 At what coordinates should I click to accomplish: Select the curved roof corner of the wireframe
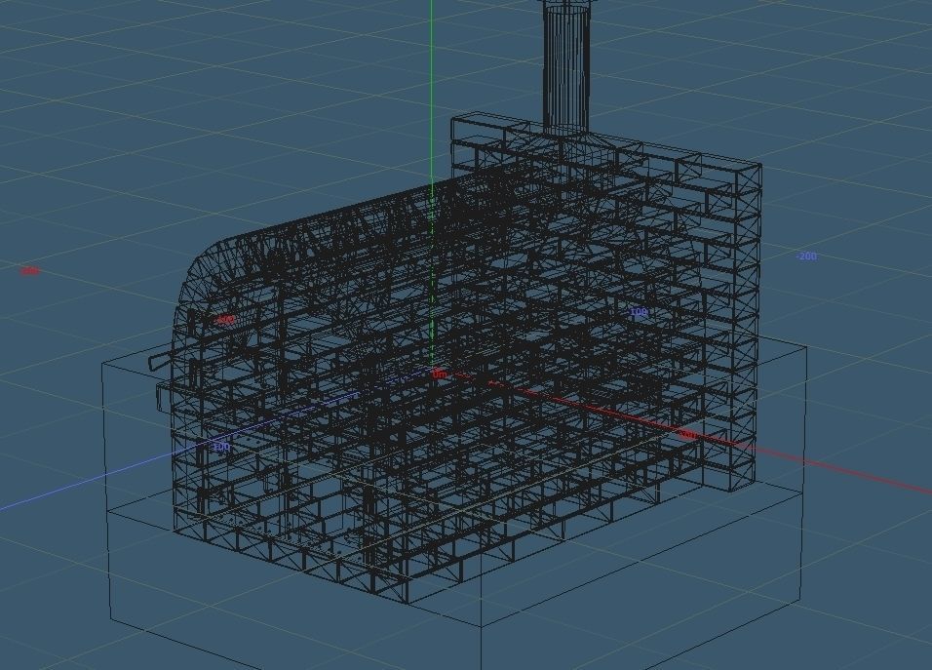pos(205,267)
